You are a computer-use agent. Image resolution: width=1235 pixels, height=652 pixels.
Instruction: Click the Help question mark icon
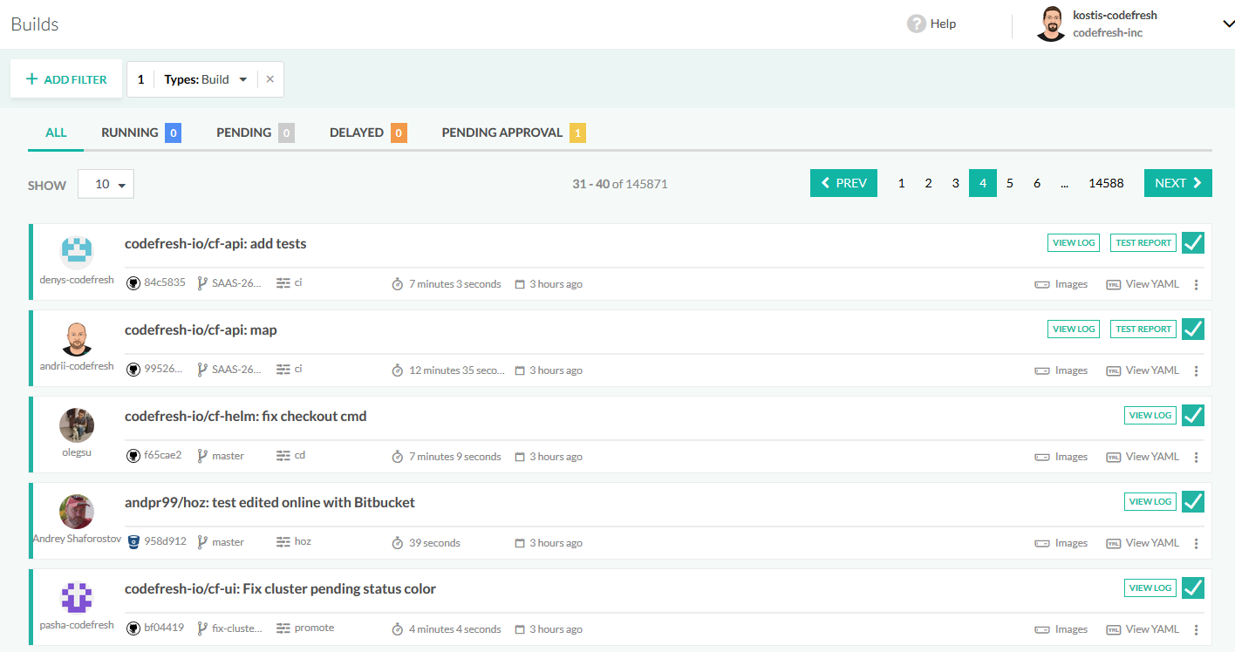pyautogui.click(x=916, y=24)
